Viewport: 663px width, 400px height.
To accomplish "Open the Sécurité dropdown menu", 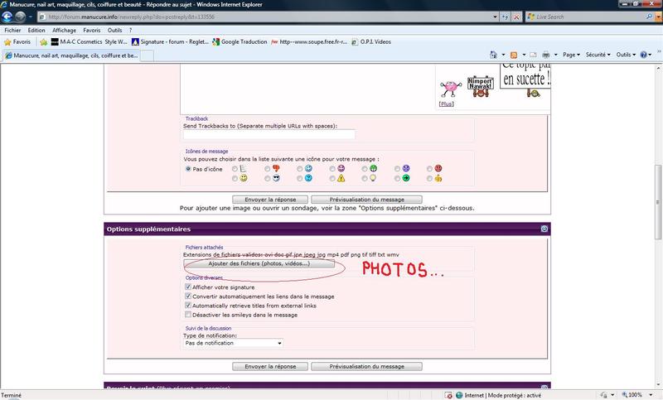I will (x=599, y=55).
